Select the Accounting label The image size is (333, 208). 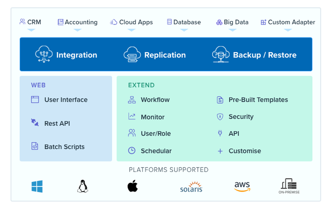81,22
